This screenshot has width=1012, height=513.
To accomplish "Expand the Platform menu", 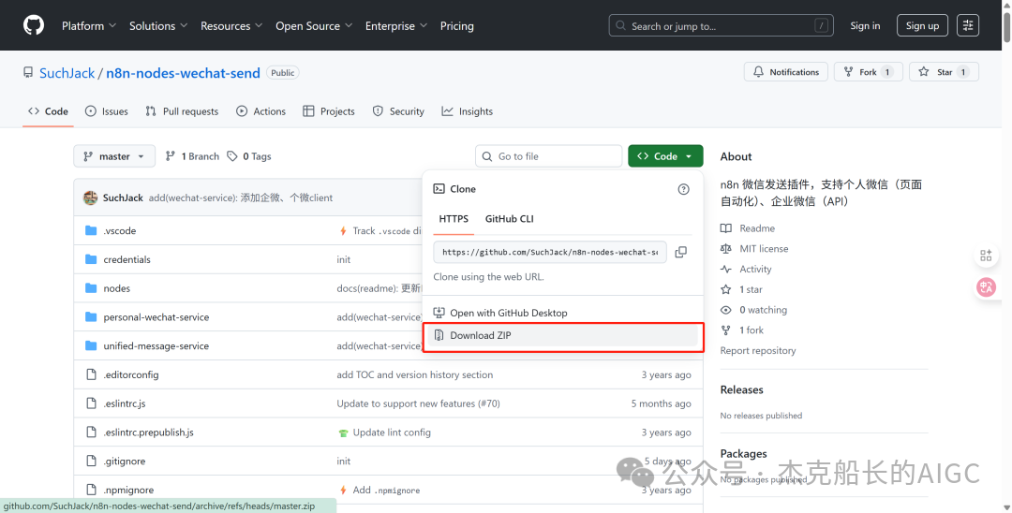I will click(x=89, y=26).
